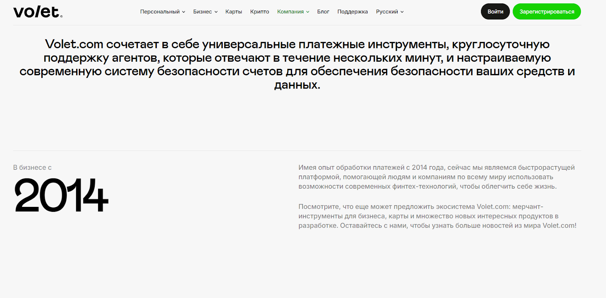The width and height of the screenshot is (606, 298).
Task: Click the headline starting 'Volet.com сочетает'
Action: (297, 64)
